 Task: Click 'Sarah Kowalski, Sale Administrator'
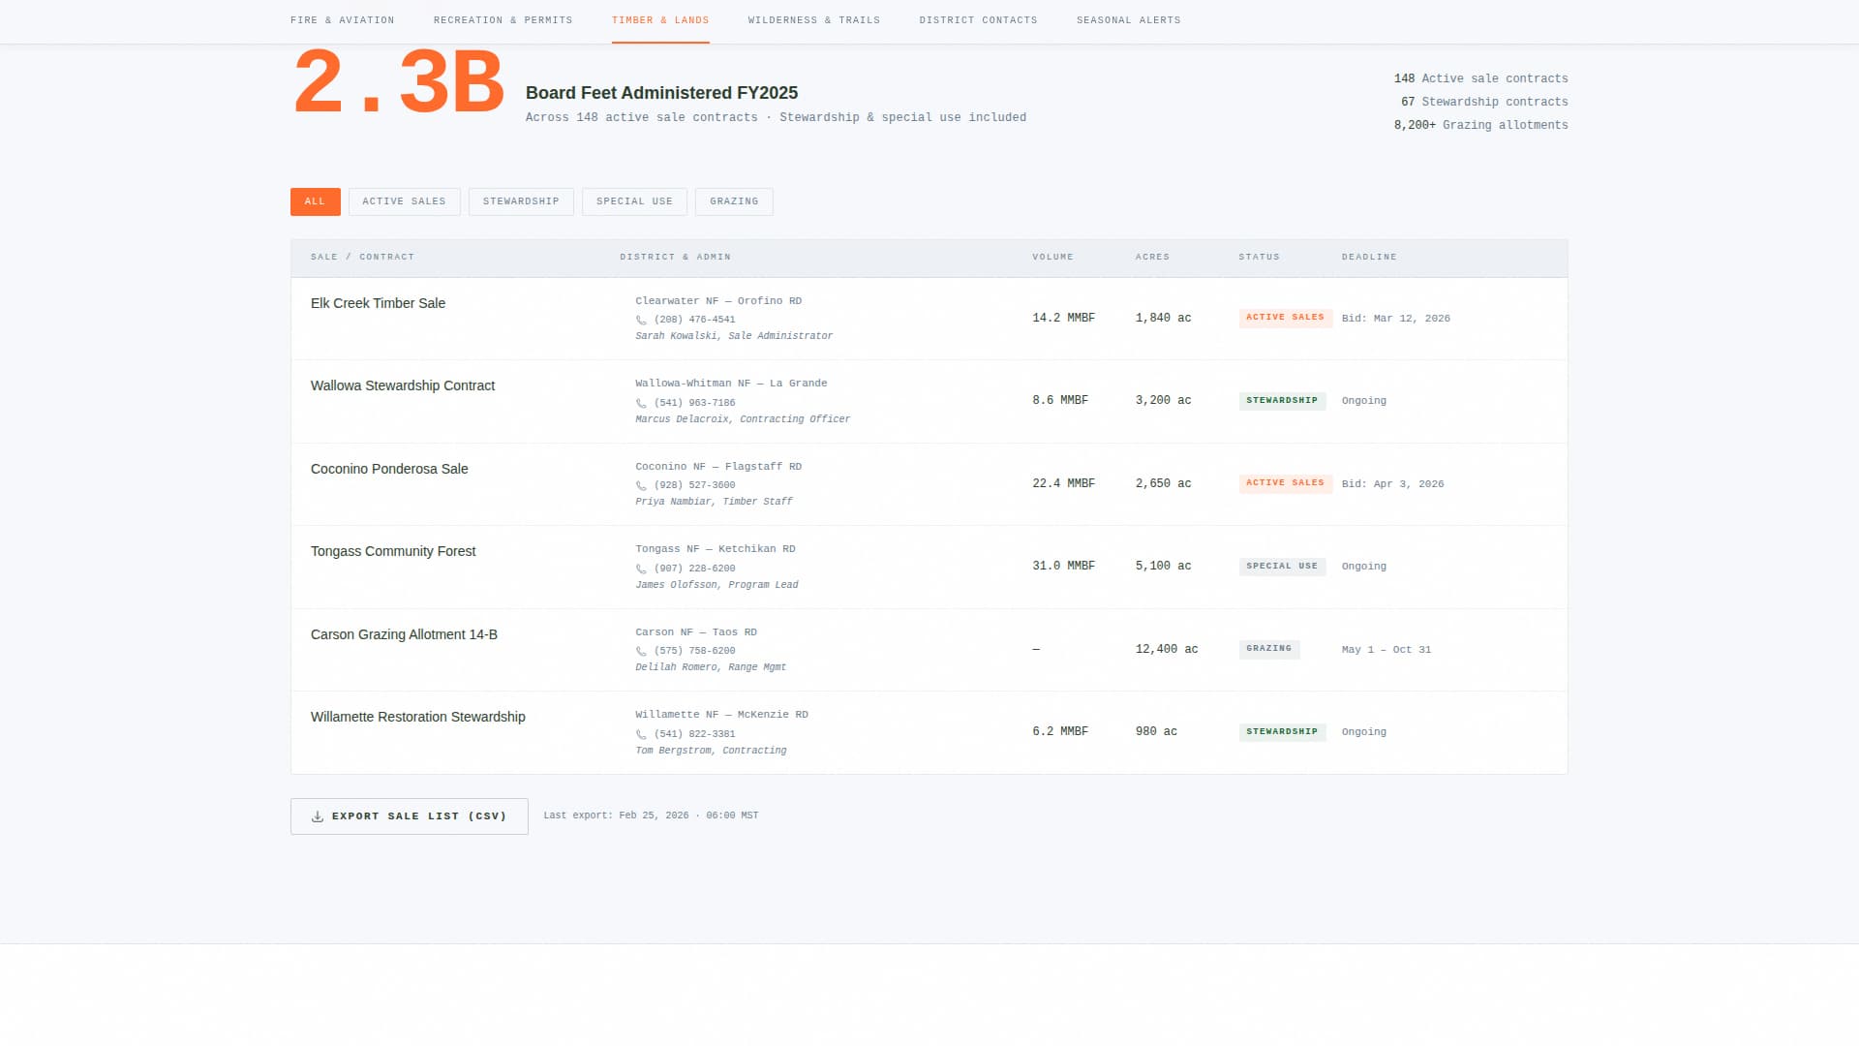click(x=734, y=336)
